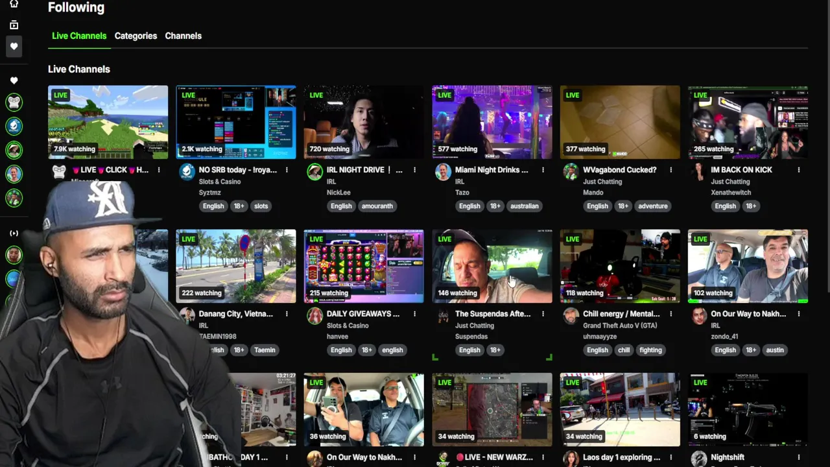
Task: Switch to the Live Channels tab
Action: coord(79,36)
